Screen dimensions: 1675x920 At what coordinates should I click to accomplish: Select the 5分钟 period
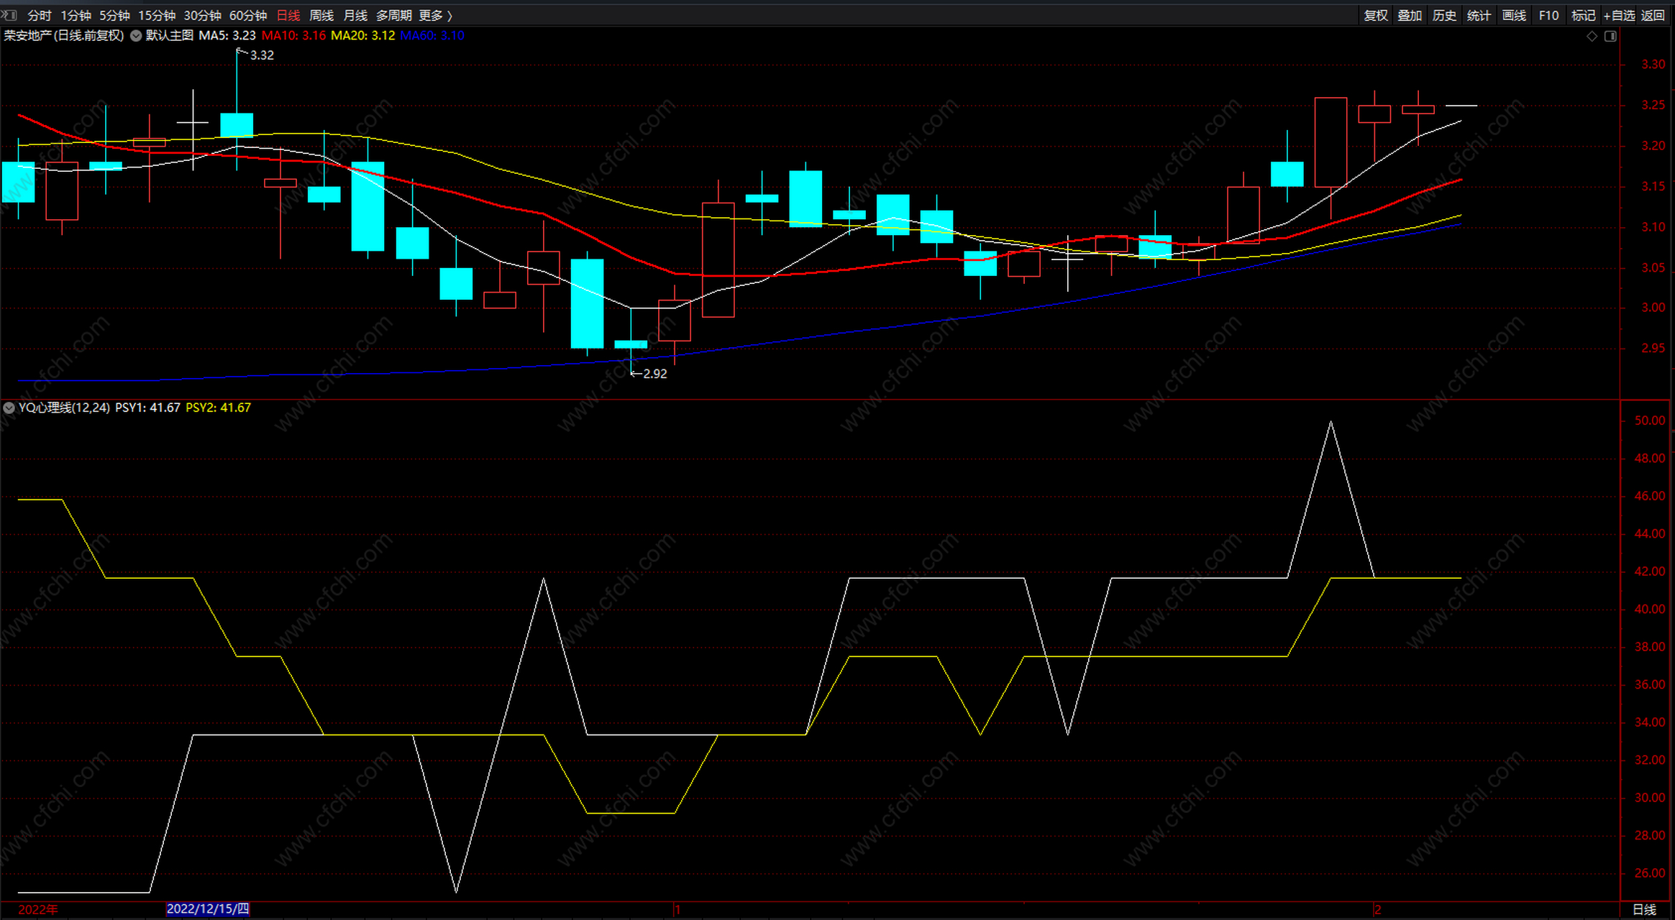click(x=114, y=15)
